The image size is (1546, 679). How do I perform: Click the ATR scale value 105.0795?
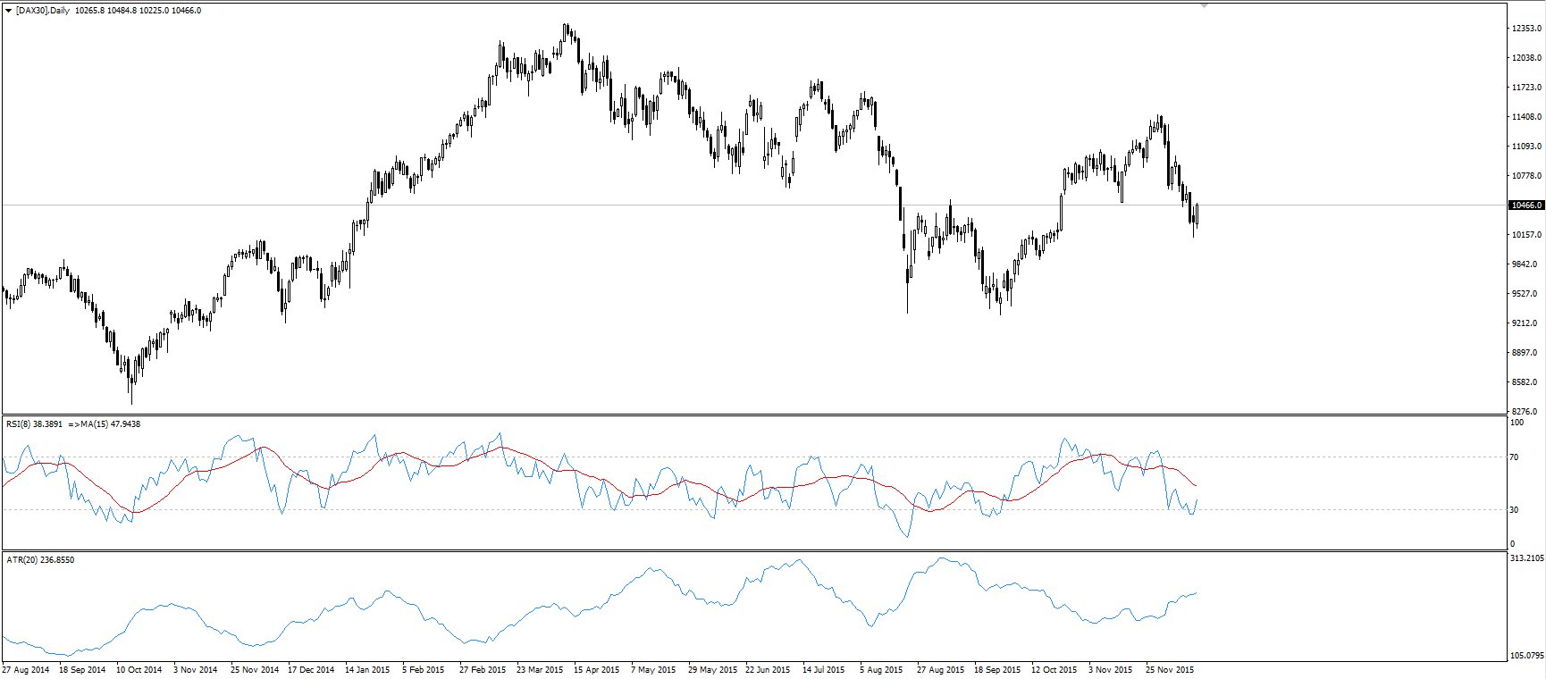pos(1525,655)
